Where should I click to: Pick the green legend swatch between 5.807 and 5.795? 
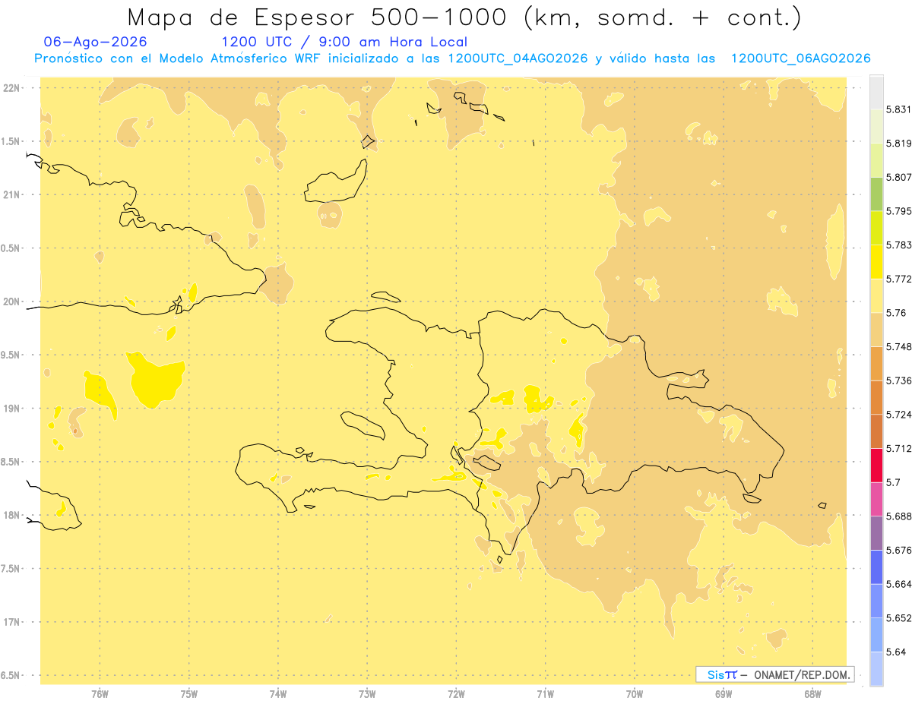coord(876,194)
